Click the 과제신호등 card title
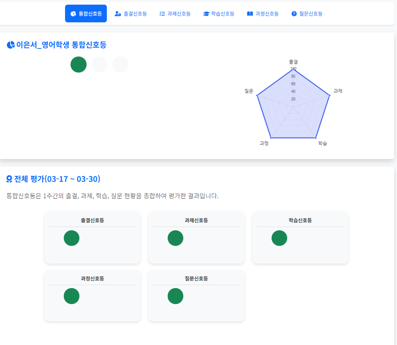This screenshot has height=345, width=397. click(x=196, y=220)
